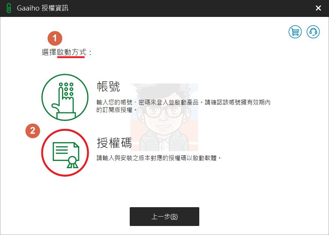Choose the 授權碼 heading
The width and height of the screenshot is (329, 235).
(114, 143)
